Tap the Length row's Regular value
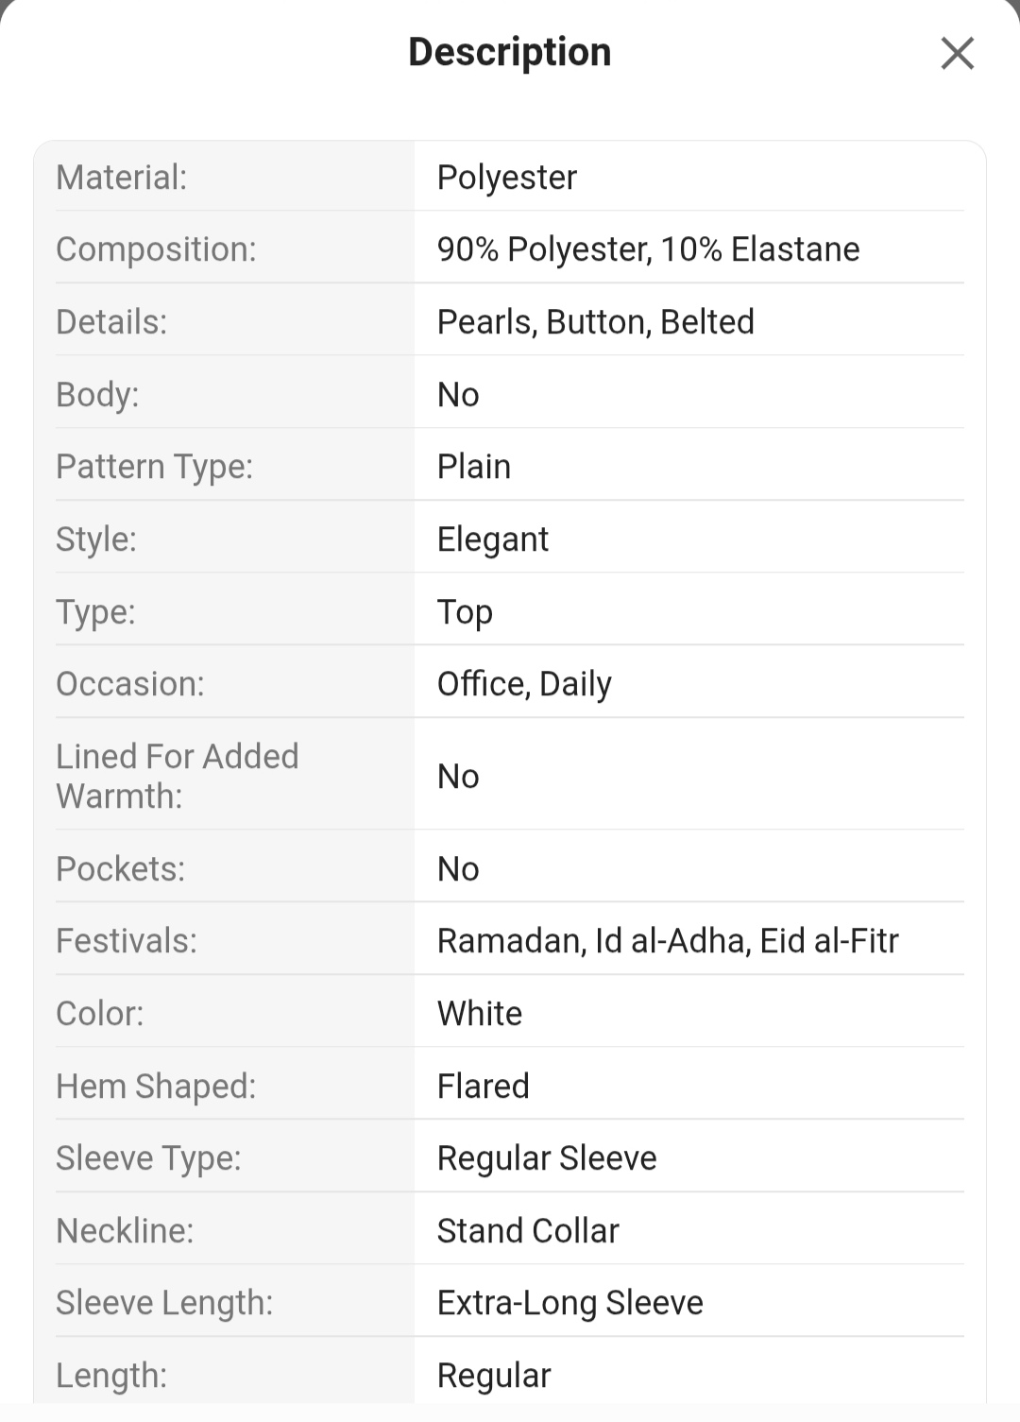 click(x=494, y=1376)
